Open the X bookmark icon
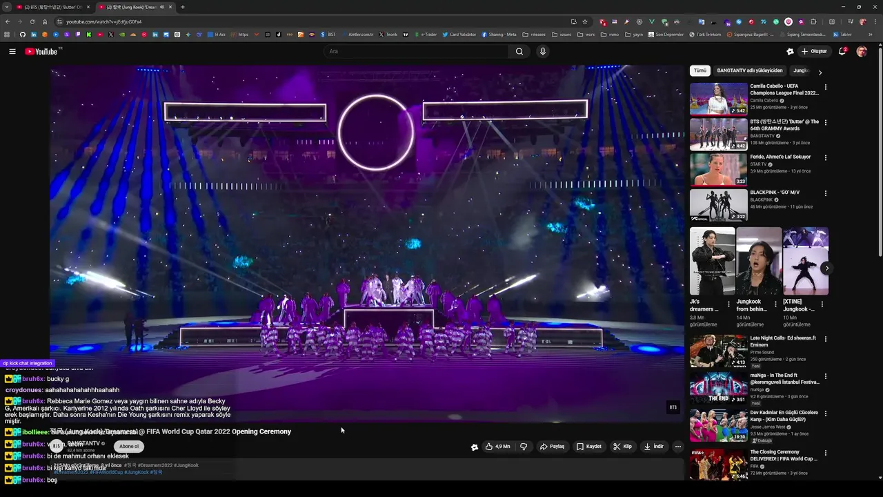This screenshot has width=883, height=497. click(111, 35)
